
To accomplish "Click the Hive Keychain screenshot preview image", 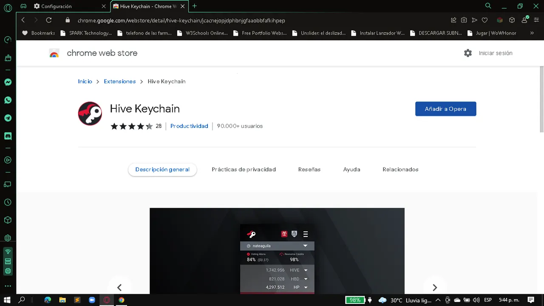I will tap(277, 251).
